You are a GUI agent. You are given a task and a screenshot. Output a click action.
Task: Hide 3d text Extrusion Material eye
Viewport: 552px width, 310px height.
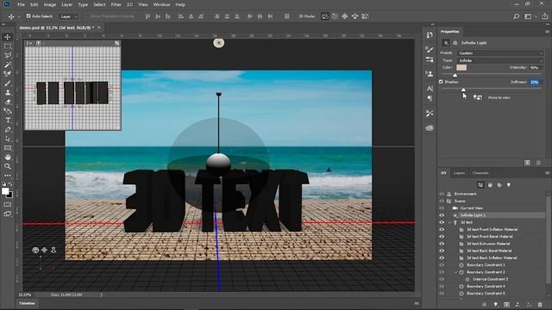click(x=442, y=244)
